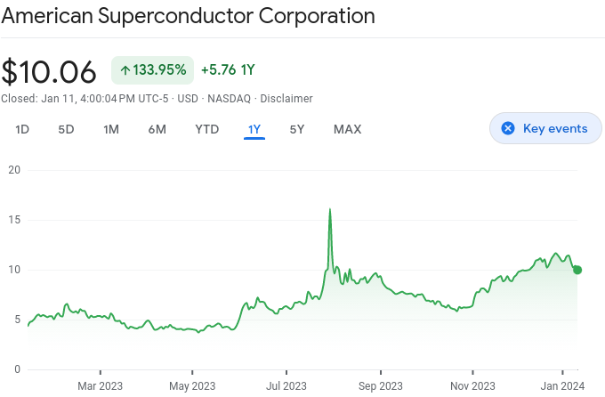
Task: Click the +5.76 1Y change text
Action: click(228, 69)
